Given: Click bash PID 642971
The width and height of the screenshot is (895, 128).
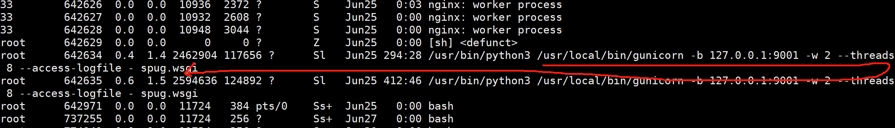Looking at the screenshot, I should (83, 106).
